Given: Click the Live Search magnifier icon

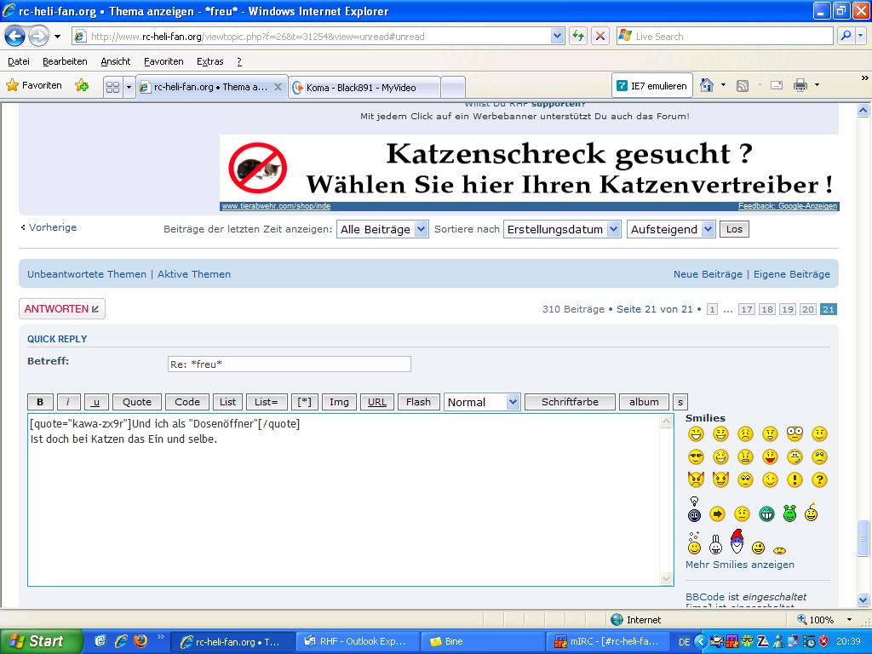Looking at the screenshot, I should tap(846, 36).
